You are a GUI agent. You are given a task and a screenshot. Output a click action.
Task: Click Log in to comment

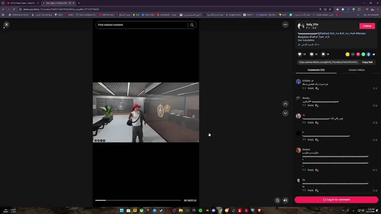tap(336, 200)
